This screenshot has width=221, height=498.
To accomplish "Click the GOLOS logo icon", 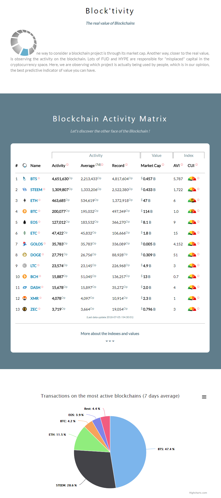I will pyautogui.click(x=25, y=244).
